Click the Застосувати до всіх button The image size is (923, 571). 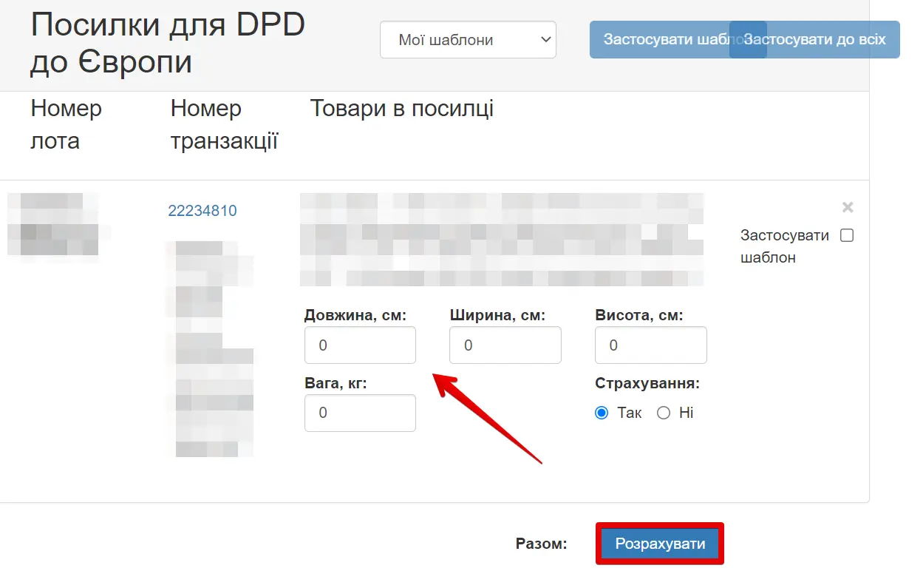tap(814, 40)
